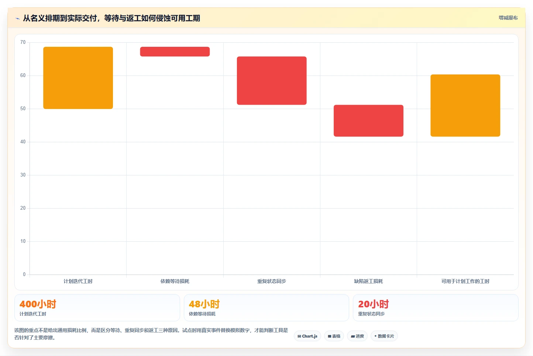Click the y-axis value 20

23,208
